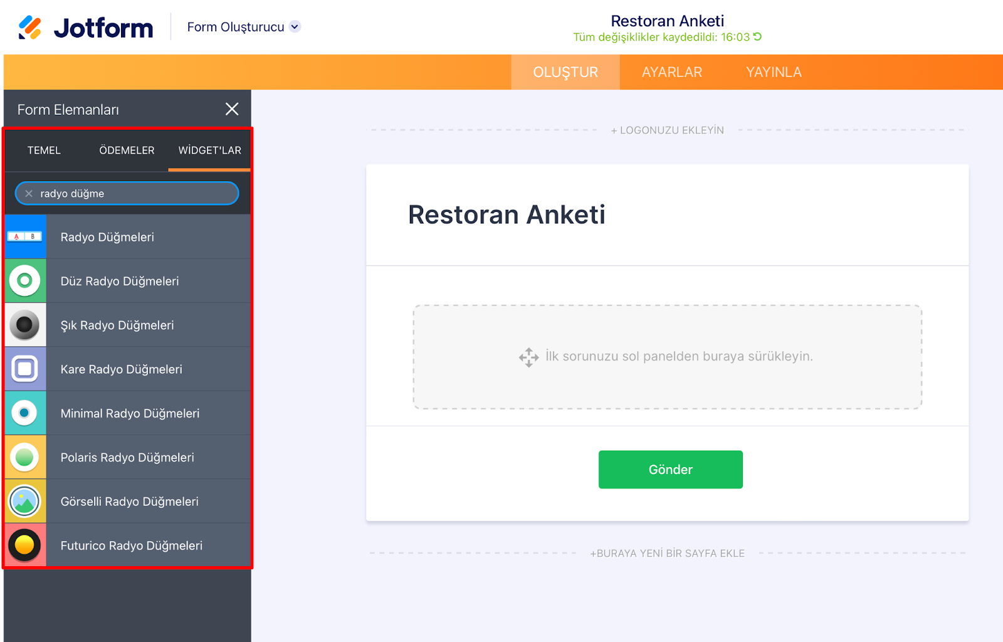Screen dimensions: 1003x642
Task: Click the + LOGONUZU EKLEYİN link
Action: 668,130
